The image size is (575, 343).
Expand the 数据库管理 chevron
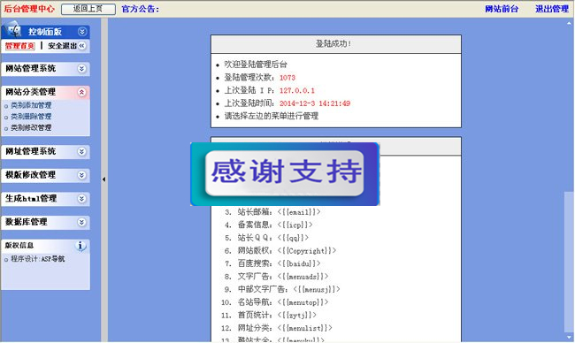(x=81, y=222)
